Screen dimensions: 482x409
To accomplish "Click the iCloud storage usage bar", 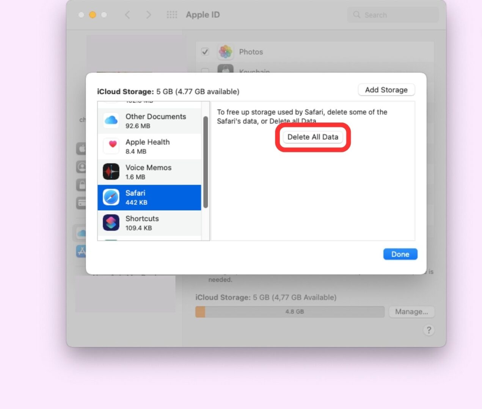I will pyautogui.click(x=290, y=312).
